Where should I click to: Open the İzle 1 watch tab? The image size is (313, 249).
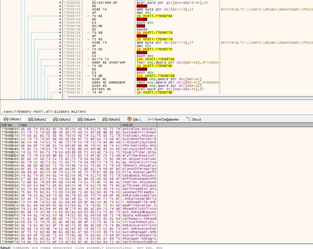[x=134, y=119]
